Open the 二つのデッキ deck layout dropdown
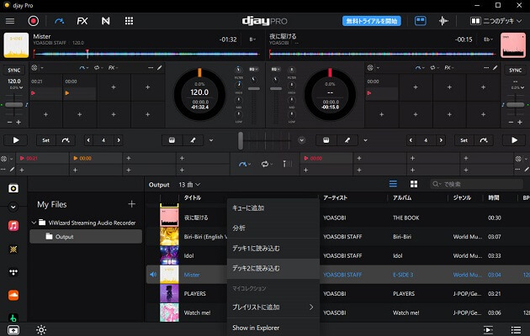The image size is (530, 336). [496, 21]
